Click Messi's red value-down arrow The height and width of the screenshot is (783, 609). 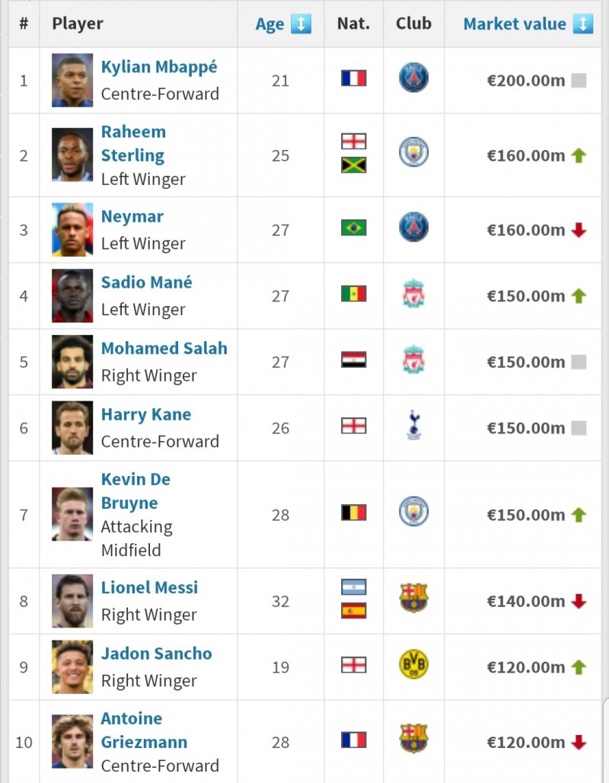coord(579,602)
